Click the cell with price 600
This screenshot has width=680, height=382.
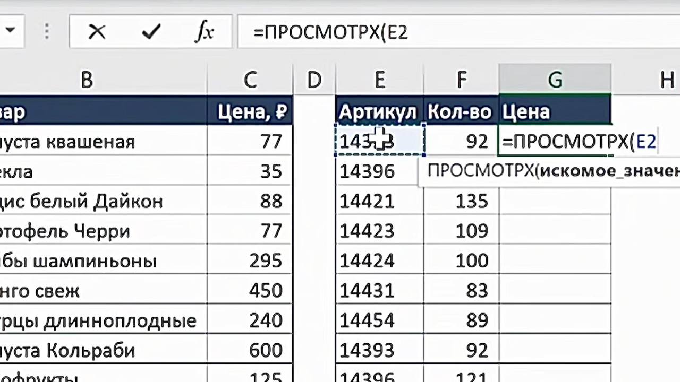pos(250,350)
